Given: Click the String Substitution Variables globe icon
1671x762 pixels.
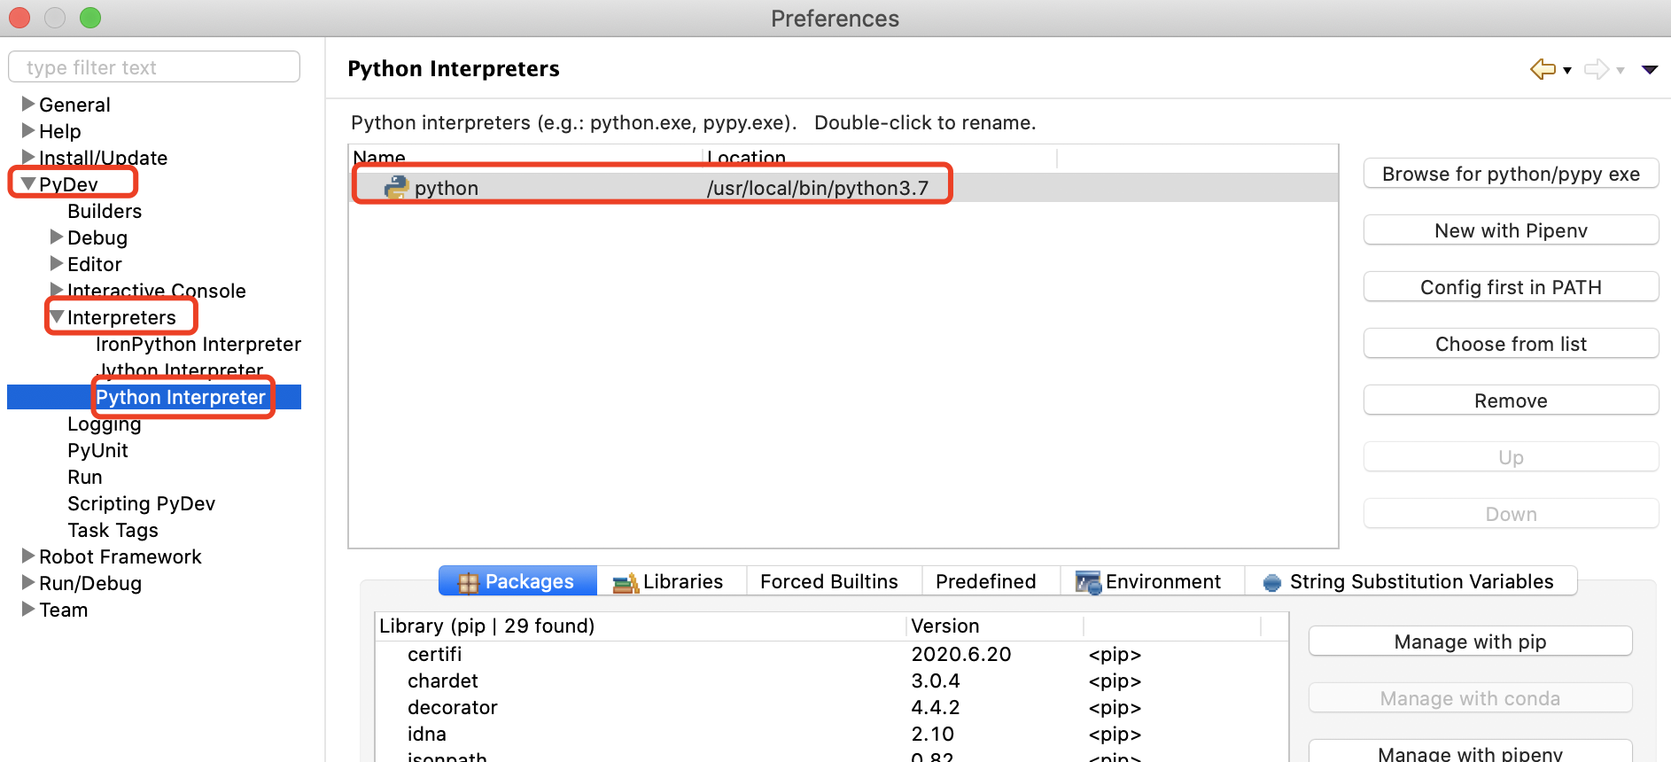Looking at the screenshot, I should [1272, 583].
